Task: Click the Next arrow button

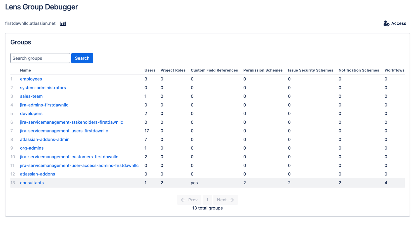Action: tap(225, 200)
